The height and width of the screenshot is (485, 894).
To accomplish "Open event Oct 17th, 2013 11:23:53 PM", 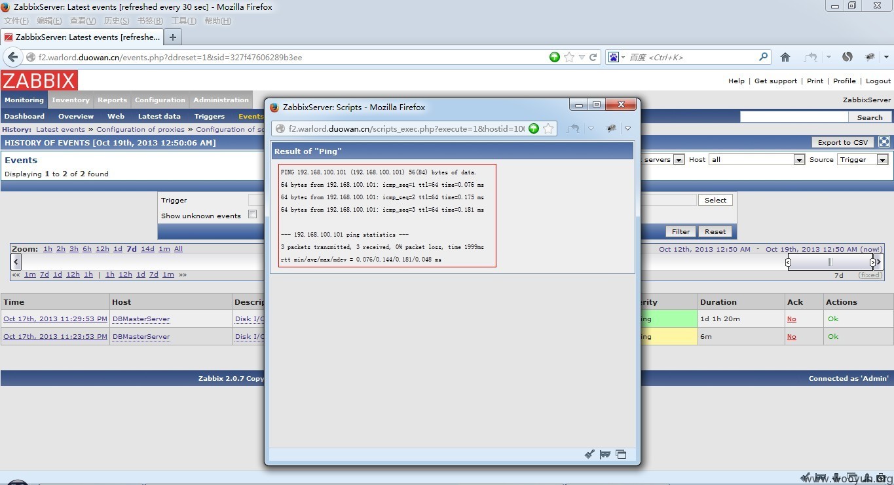I will coord(55,336).
